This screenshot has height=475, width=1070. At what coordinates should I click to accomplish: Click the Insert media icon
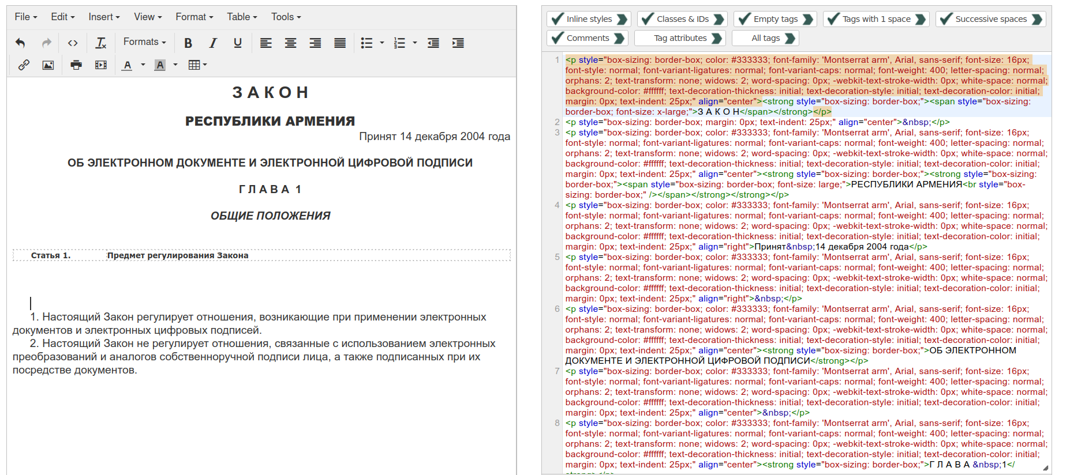(101, 65)
